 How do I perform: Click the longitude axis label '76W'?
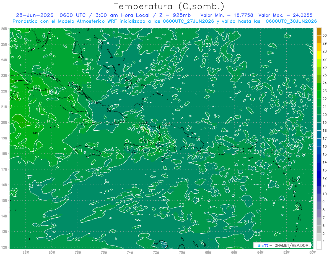coord(104,252)
